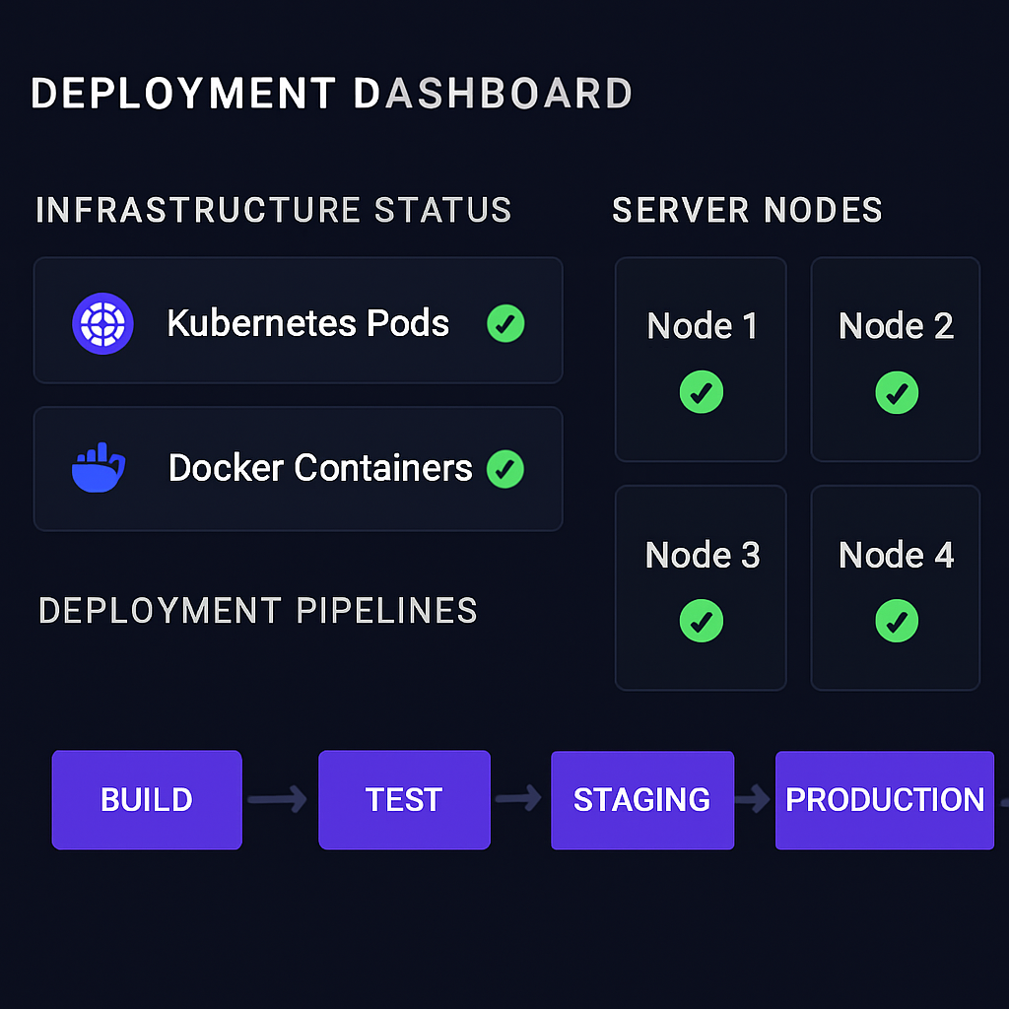The height and width of the screenshot is (1009, 1009).
Task: Open the Docker Containers status card
Action: (x=298, y=468)
